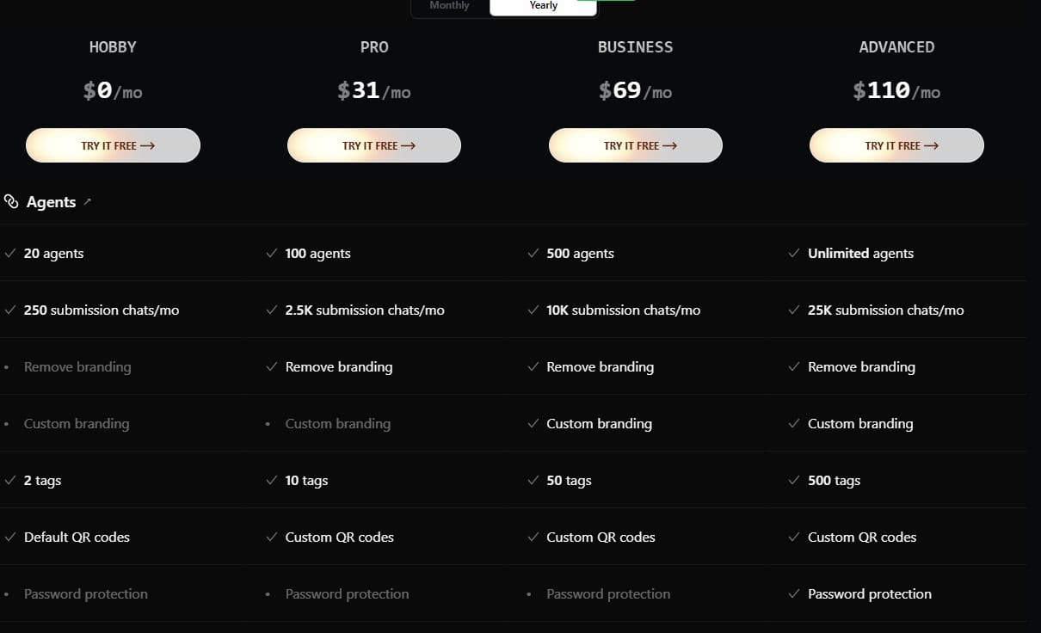Click the checkmark next to Custom QR codes under Pro
Image resolution: width=1041 pixels, height=633 pixels.
271,537
